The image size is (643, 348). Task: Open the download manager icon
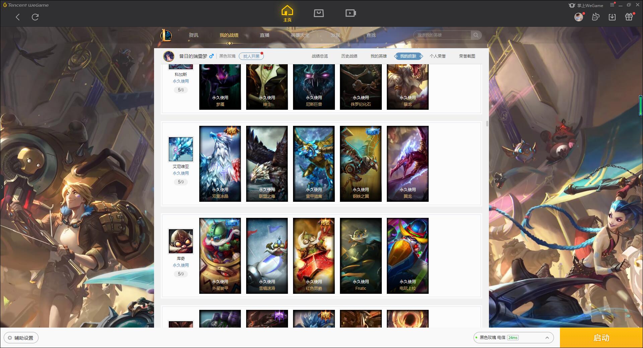(x=612, y=17)
